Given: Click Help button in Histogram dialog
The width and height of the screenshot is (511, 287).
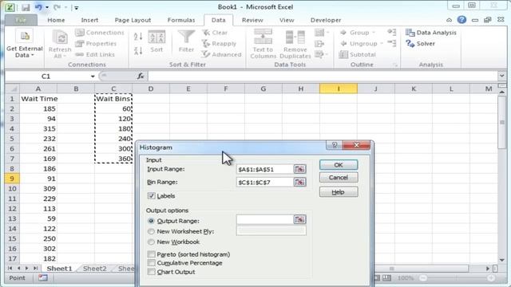Looking at the screenshot, I should click(x=339, y=192).
